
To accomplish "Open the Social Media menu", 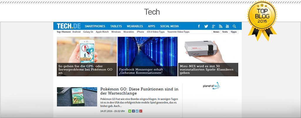I will (x=170, y=26).
